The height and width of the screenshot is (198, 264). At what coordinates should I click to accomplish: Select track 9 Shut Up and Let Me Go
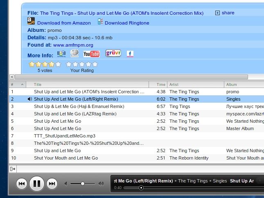[137, 151]
